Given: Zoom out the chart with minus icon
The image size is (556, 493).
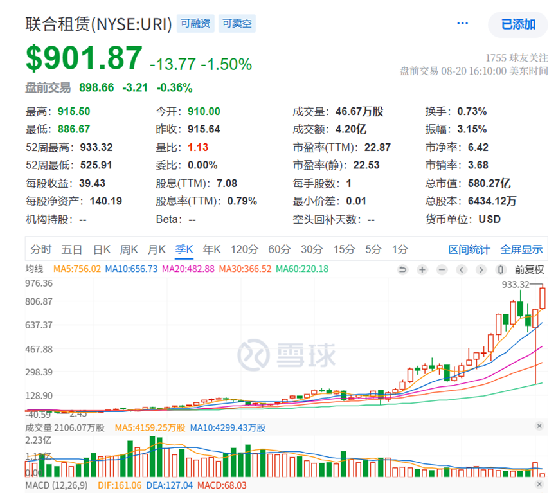Looking at the screenshot, I should point(442,269).
